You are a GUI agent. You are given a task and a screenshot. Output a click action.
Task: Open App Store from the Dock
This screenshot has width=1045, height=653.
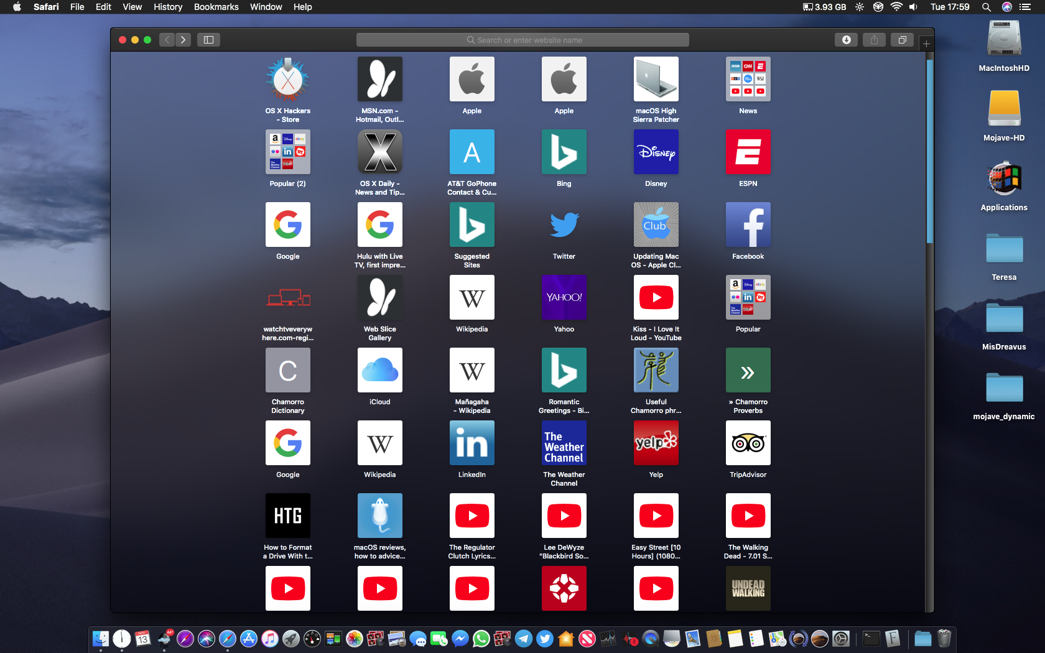click(x=249, y=639)
